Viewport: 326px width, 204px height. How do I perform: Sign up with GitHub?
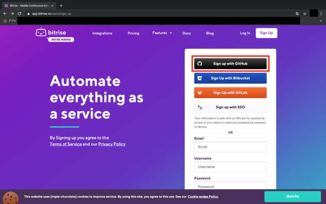pyautogui.click(x=230, y=64)
